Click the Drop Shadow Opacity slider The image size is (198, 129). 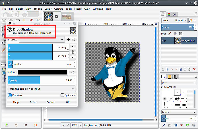pyautogui.click(x=42, y=80)
